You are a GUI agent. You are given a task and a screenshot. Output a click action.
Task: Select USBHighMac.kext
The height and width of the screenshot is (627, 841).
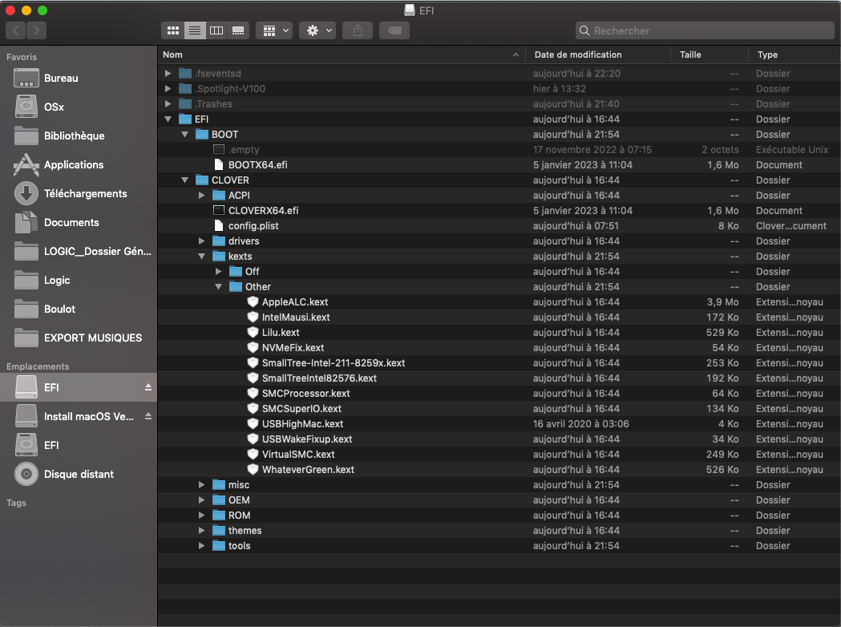click(499, 423)
